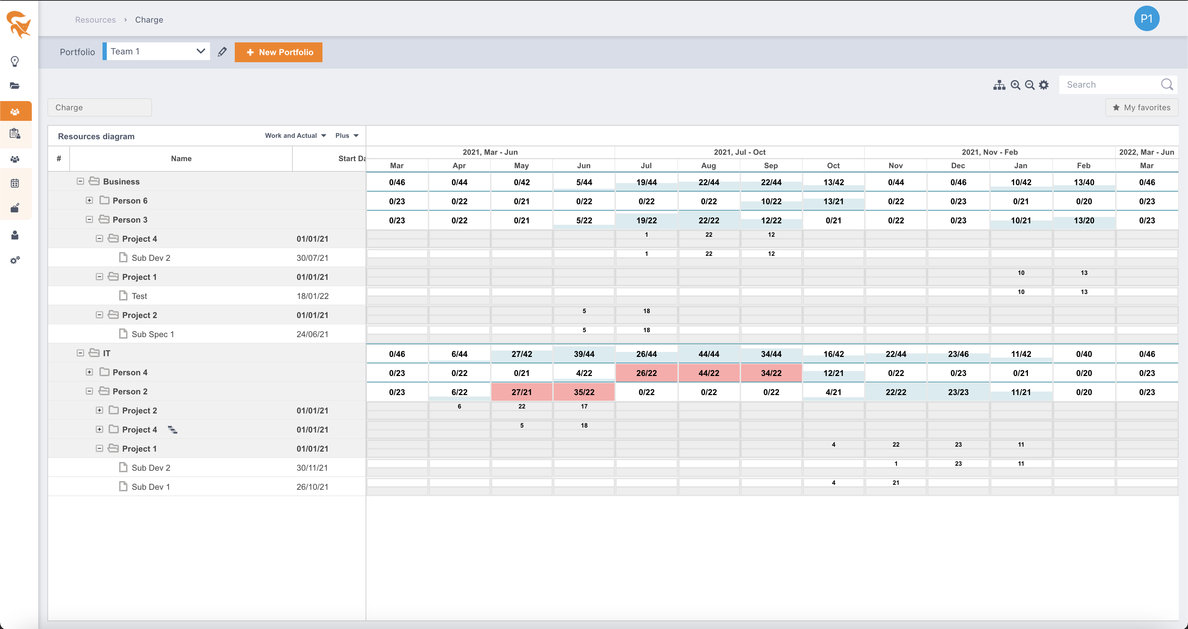This screenshot has width=1188, height=629.
Task: Open the Team 1 portfolio dropdown
Action: [x=156, y=51]
